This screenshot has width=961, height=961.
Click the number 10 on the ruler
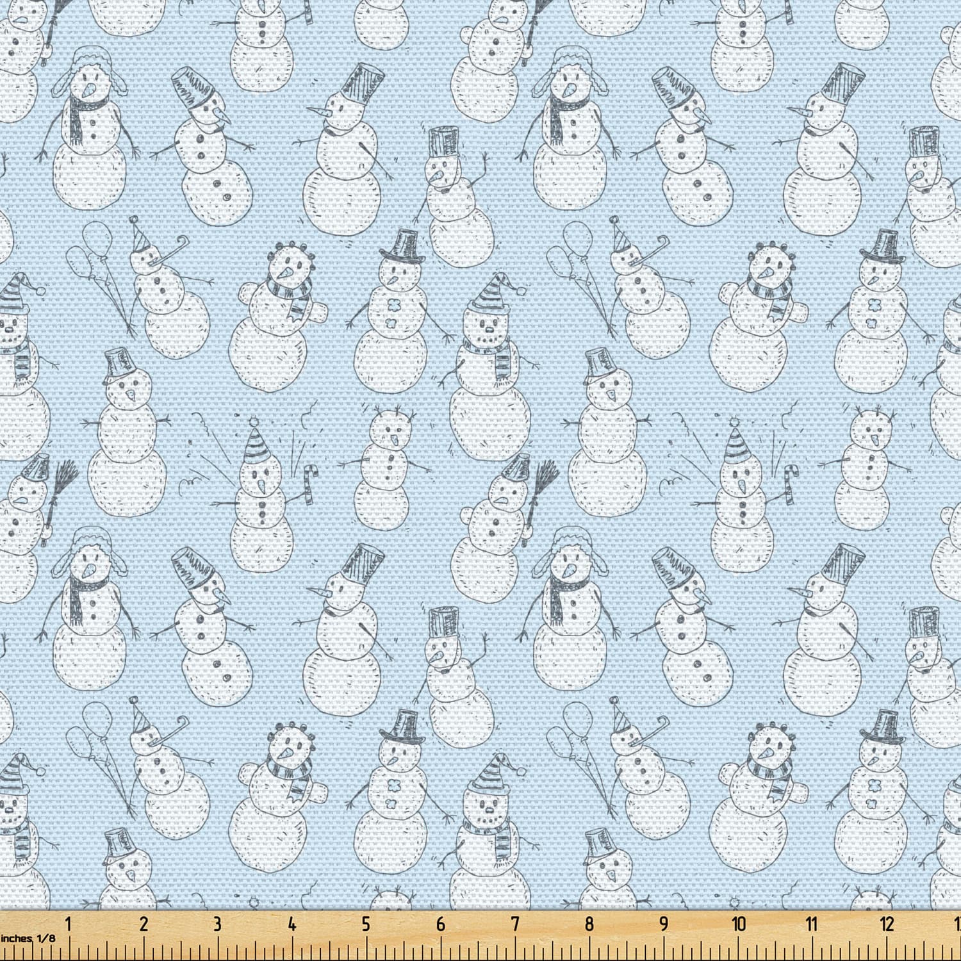point(739,924)
